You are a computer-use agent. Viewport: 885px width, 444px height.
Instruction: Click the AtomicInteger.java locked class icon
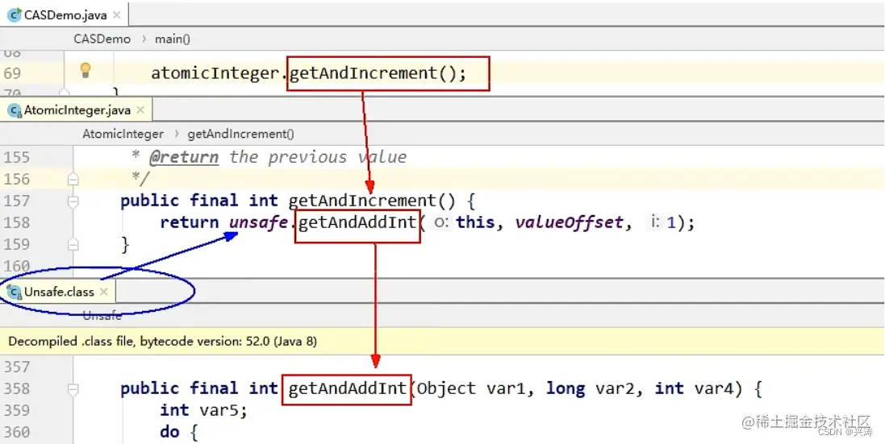[14, 110]
